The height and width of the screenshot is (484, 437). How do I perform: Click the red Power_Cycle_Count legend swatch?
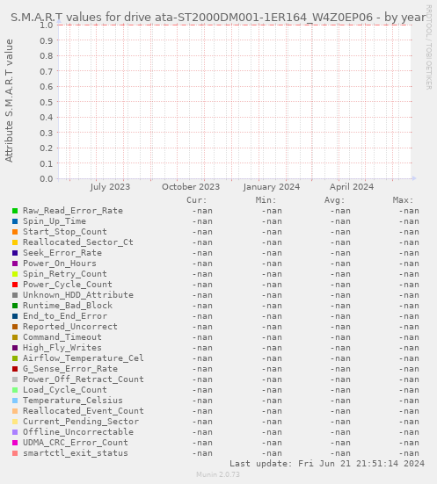coord(15,285)
